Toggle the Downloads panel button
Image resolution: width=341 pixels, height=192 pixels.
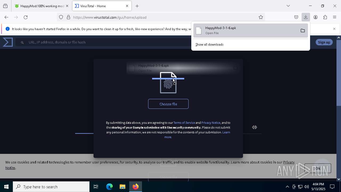pyautogui.click(x=306, y=17)
